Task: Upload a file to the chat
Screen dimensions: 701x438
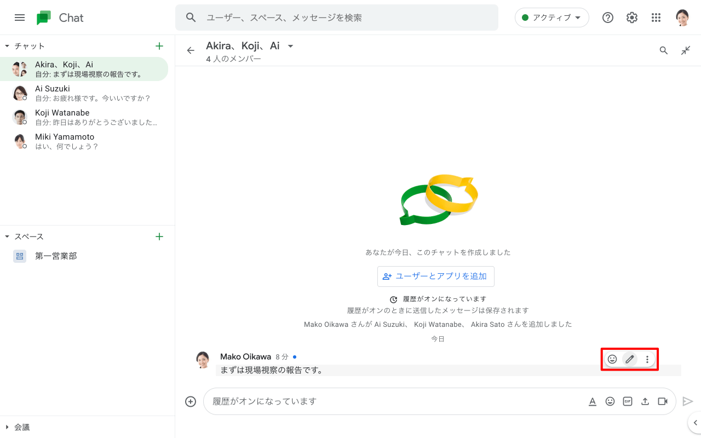Action: click(x=645, y=401)
